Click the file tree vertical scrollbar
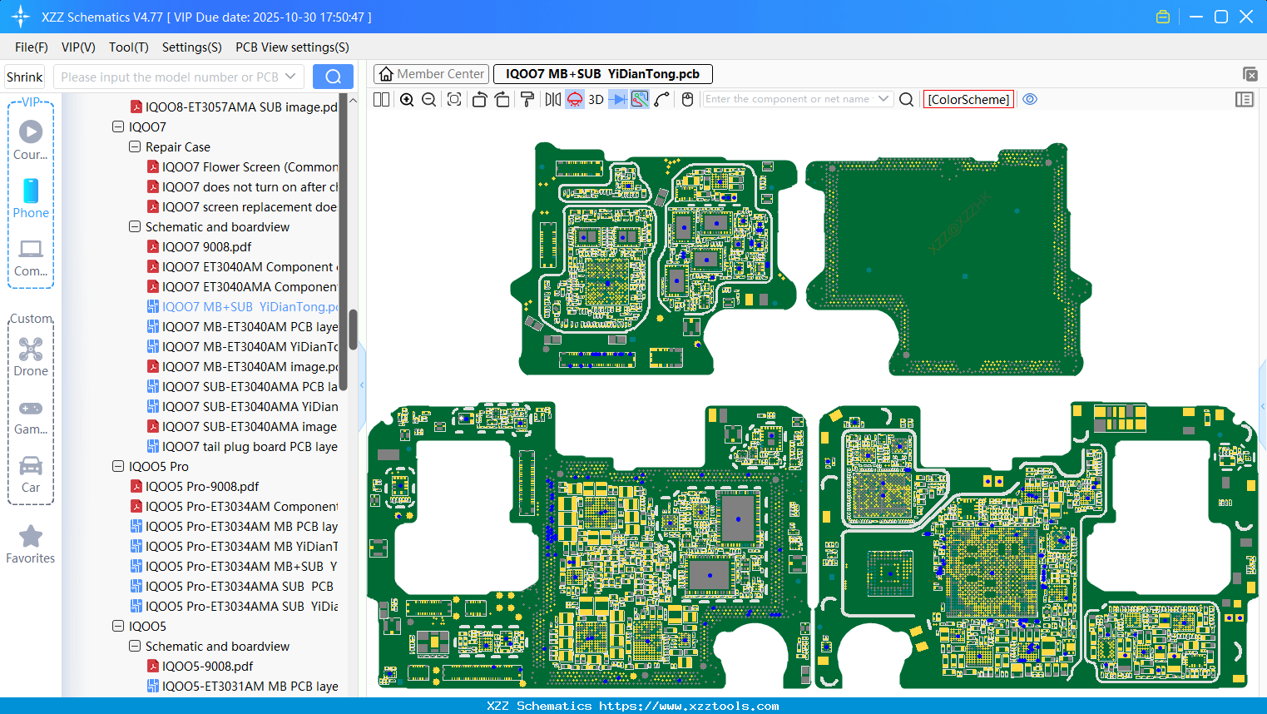The height and width of the screenshot is (714, 1267). [x=353, y=330]
